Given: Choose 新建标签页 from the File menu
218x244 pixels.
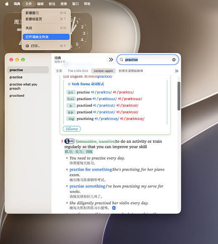Looking at the screenshot, I should pos(46,19).
